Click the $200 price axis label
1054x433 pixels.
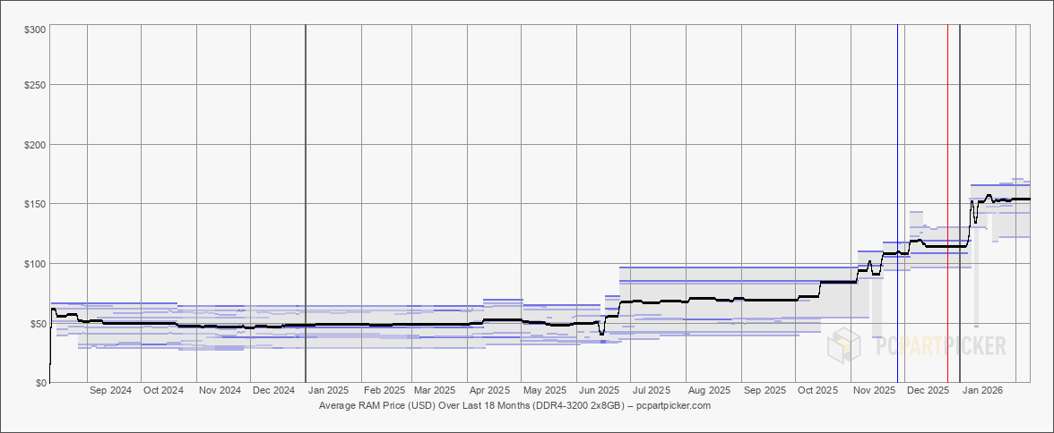pyautogui.click(x=36, y=145)
